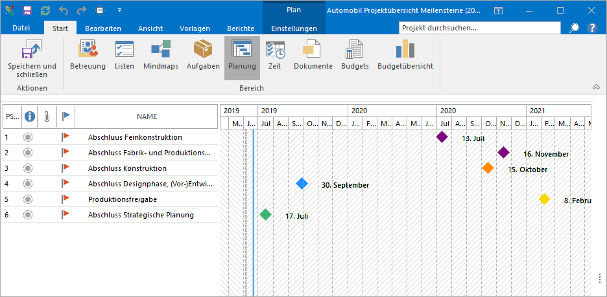Click the redo arrow in the title bar
607x297 pixels.
pos(82,10)
